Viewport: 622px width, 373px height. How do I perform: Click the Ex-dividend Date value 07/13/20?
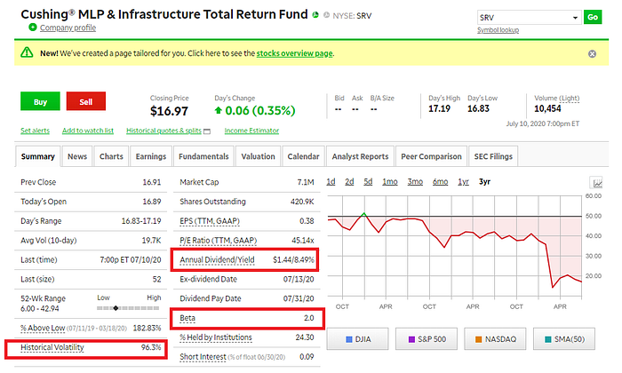(299, 279)
